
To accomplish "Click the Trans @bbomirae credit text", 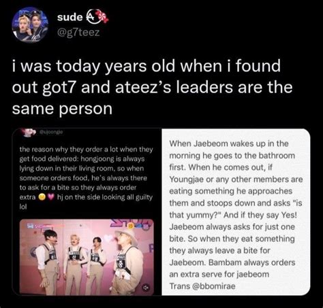I will (x=202, y=286).
